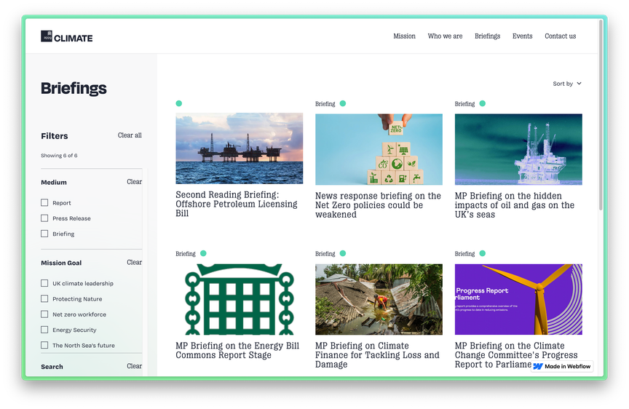Click the Net Zero wooden blocks thumbnail
This screenshot has width=629, height=409.
(379, 149)
